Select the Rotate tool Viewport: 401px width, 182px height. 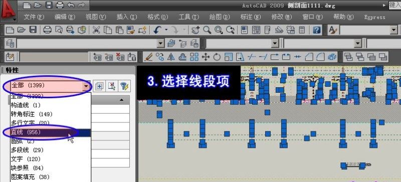tap(217, 57)
